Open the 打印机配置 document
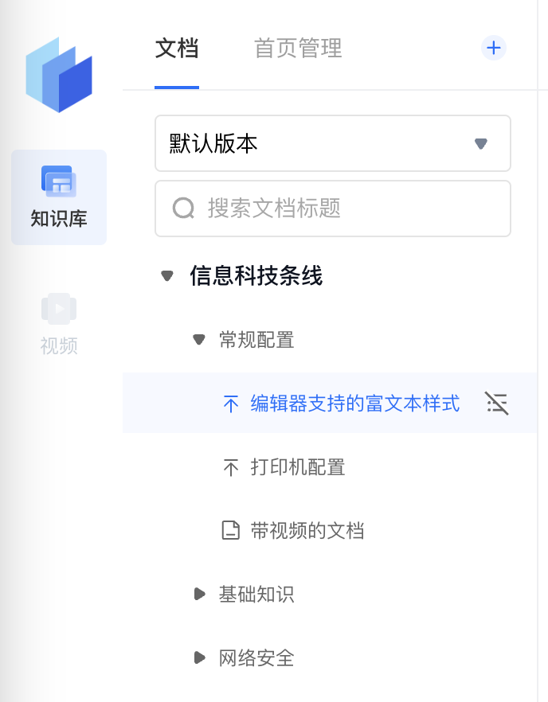Viewport: 548px width, 702px height. pos(298,467)
